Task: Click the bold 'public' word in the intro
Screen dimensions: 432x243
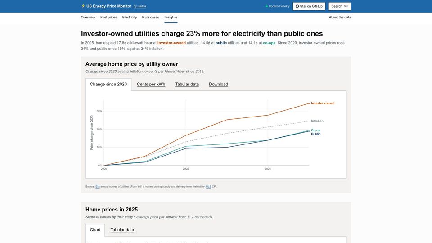Action: [x=221, y=43]
